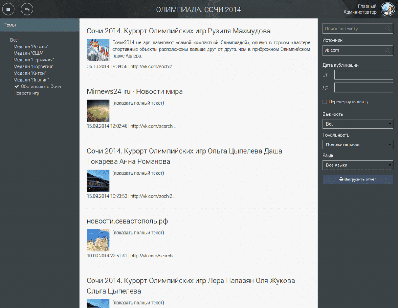Select topic Обстановка в Сочи

coord(41,87)
